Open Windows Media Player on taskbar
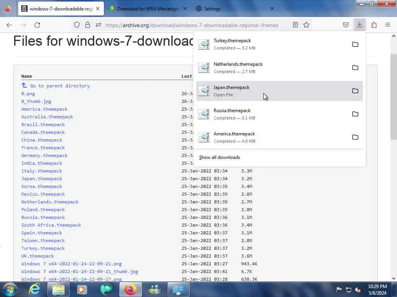This screenshot has height=297, width=397. coord(82,289)
